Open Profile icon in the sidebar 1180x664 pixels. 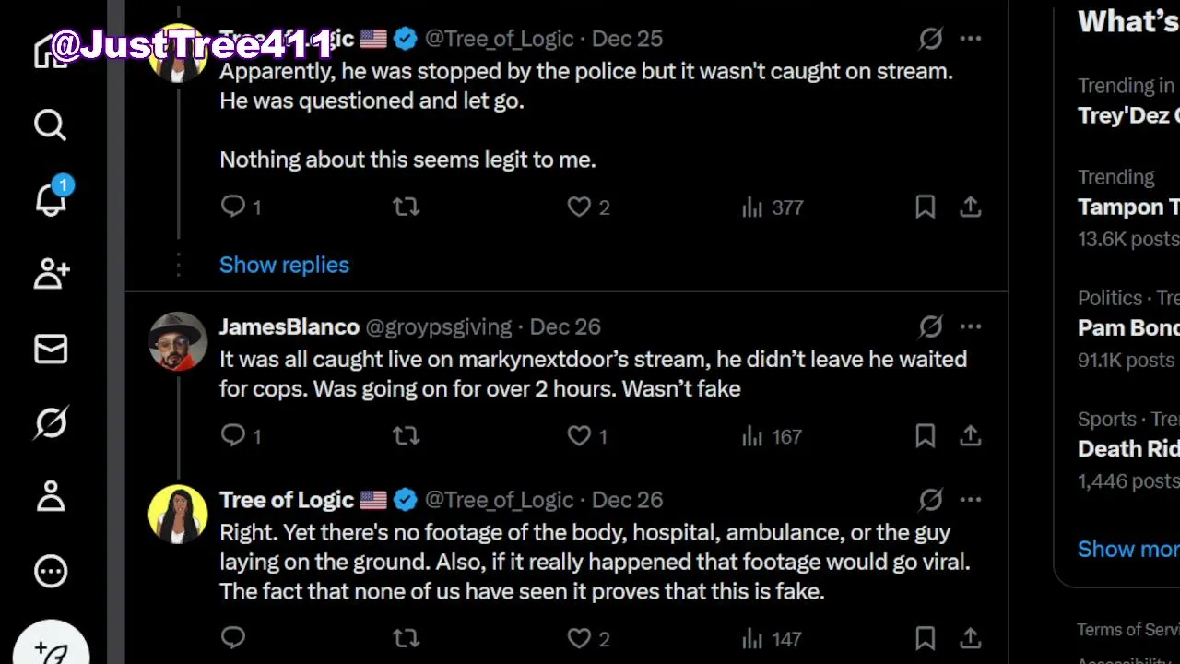[51, 496]
